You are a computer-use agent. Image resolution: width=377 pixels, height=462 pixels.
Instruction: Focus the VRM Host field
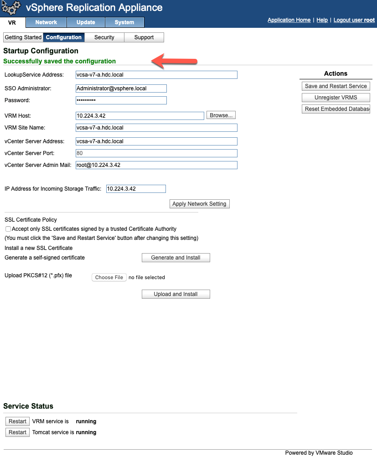(140, 116)
